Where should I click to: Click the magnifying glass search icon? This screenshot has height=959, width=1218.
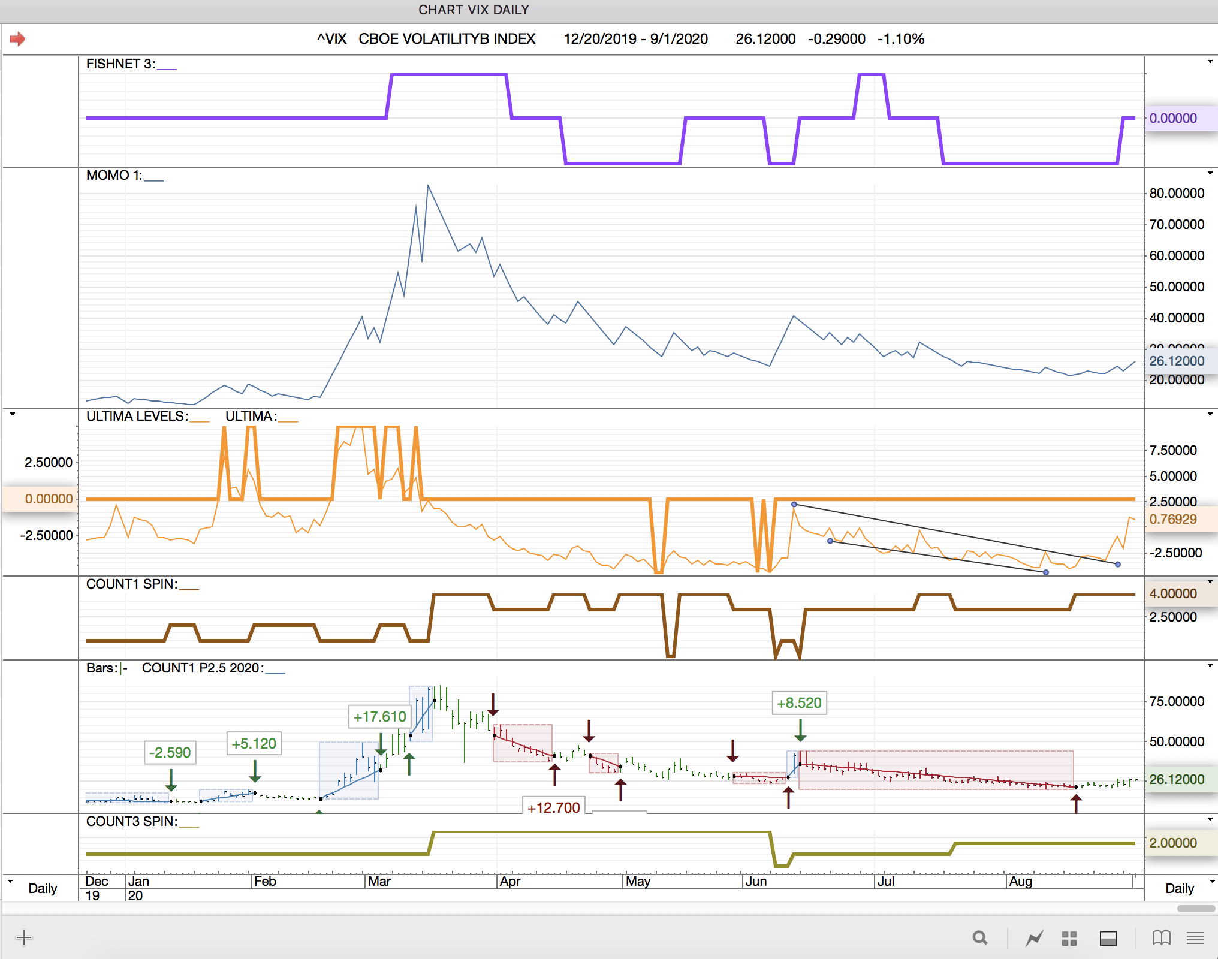tap(980, 938)
